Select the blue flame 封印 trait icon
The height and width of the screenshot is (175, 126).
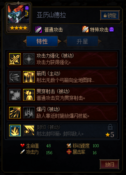click(x=15, y=130)
